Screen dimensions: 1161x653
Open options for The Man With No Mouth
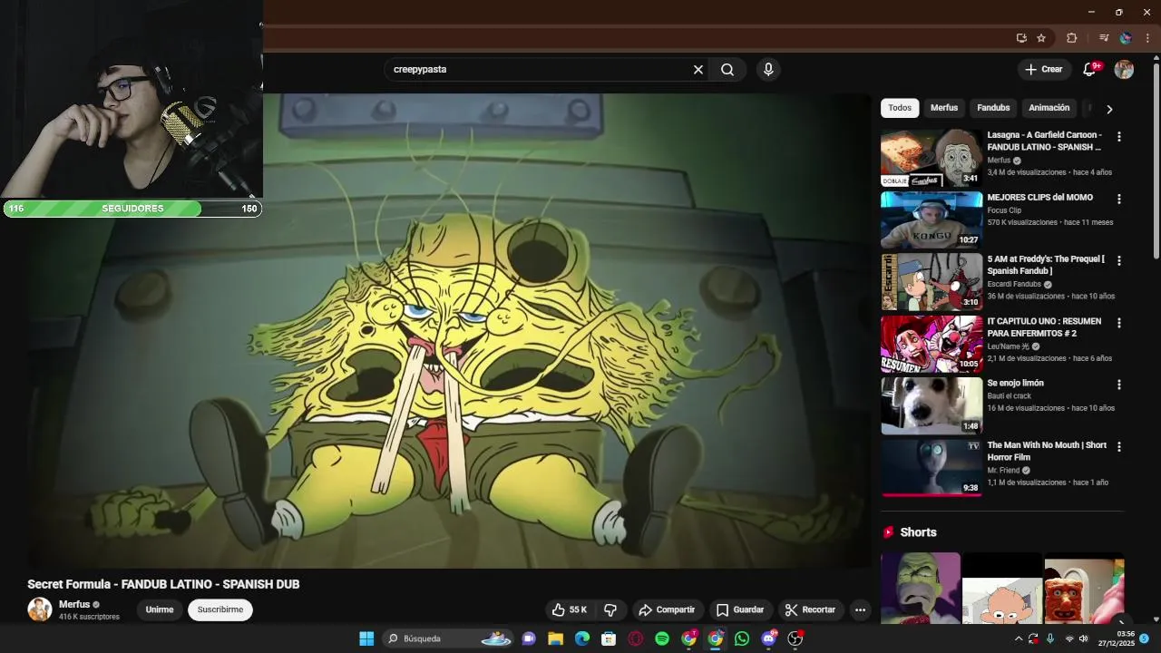click(1118, 447)
